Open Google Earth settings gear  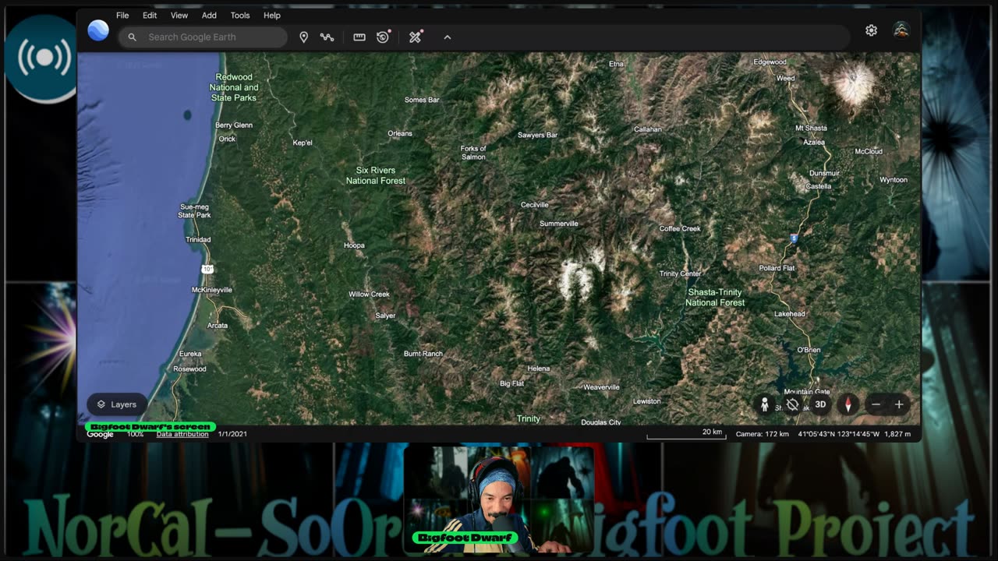tap(872, 30)
